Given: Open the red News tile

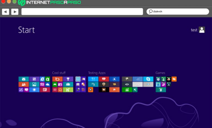Looking at the screenshot, I should tap(45, 90).
